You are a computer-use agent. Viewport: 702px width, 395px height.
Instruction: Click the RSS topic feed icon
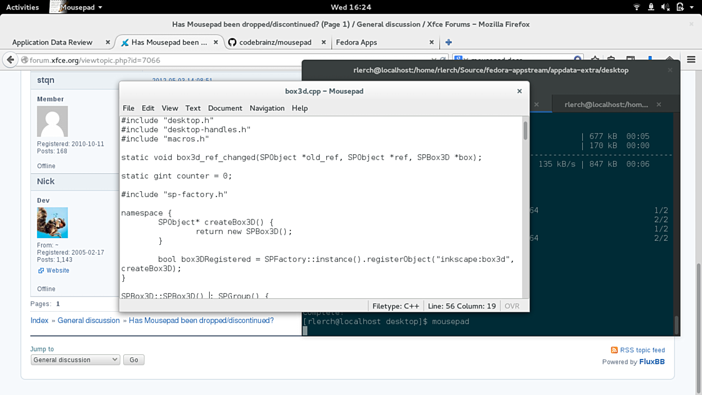pos(614,350)
